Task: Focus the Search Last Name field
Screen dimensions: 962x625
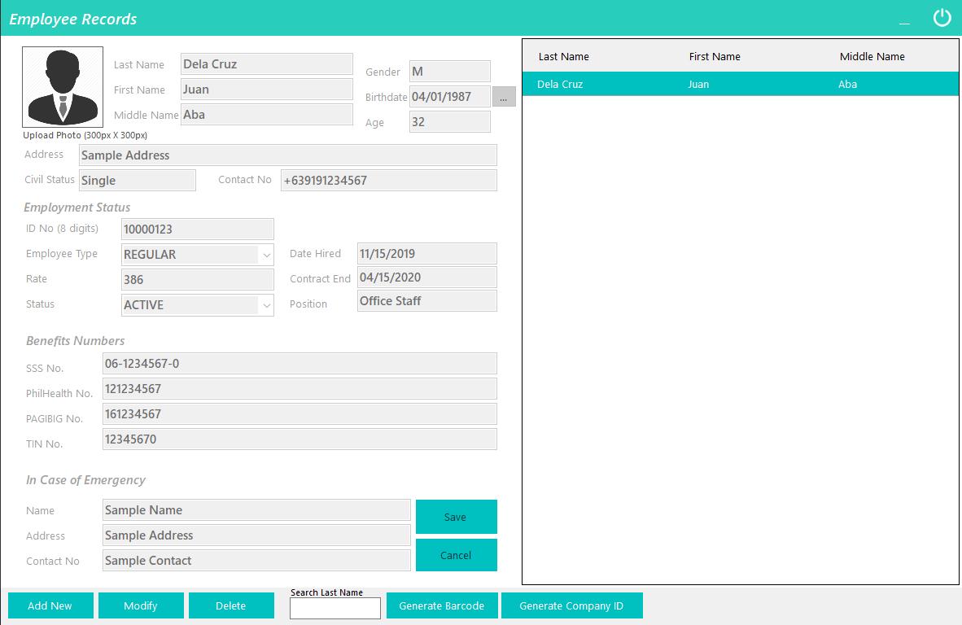Action: (x=335, y=608)
